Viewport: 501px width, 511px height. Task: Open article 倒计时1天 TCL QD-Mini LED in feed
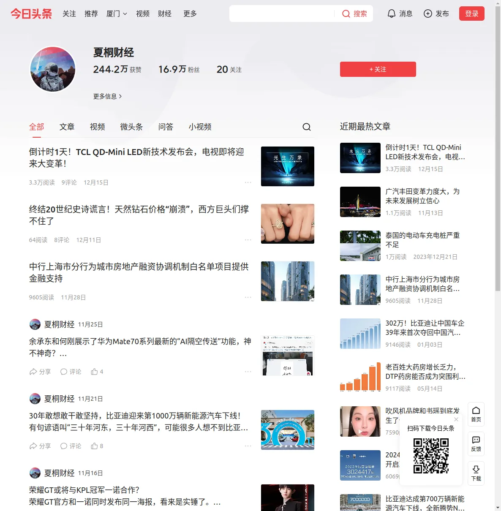click(136, 158)
